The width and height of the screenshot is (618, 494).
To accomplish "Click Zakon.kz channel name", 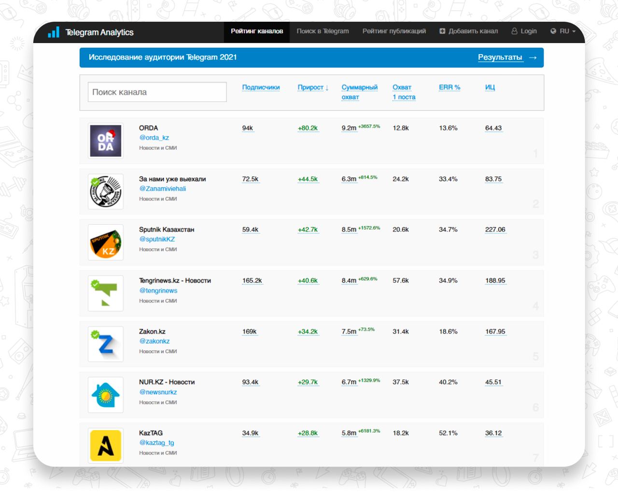I will [x=152, y=332].
